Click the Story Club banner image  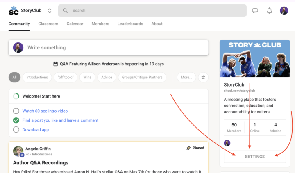(255, 58)
